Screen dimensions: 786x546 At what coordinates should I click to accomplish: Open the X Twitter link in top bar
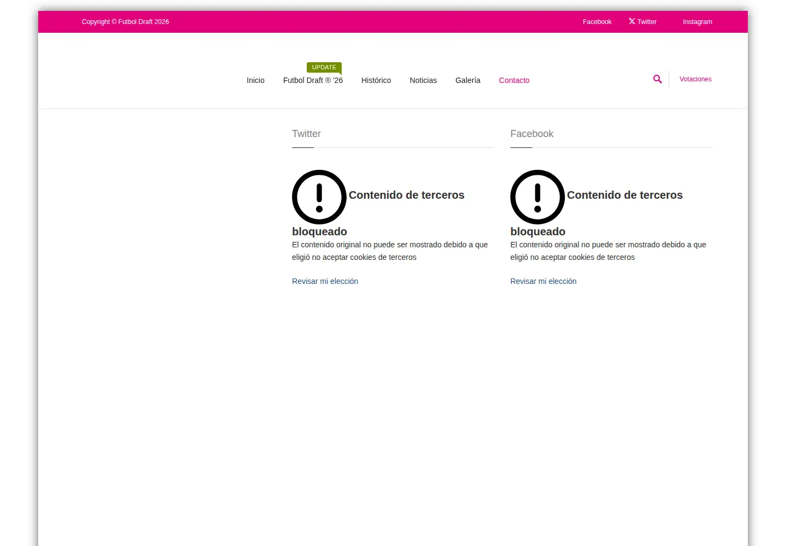(x=642, y=22)
